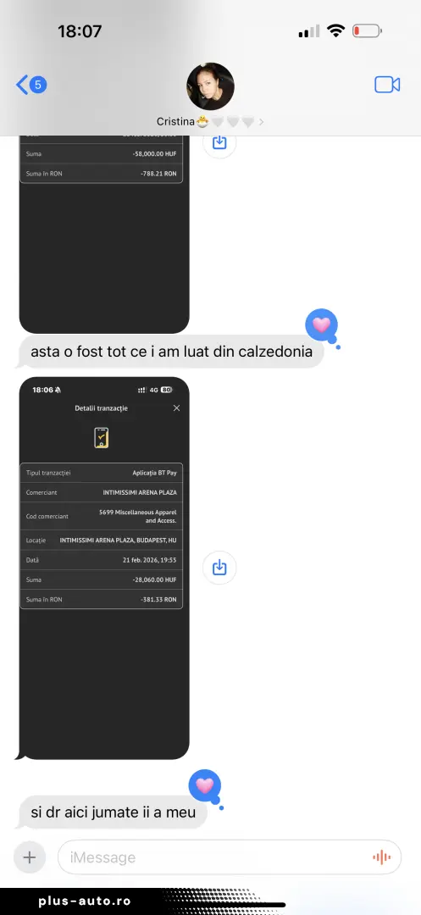Select the message 'si dr aici jumate ii a meu'
Viewport: 421px width, 915px height.
click(x=114, y=812)
